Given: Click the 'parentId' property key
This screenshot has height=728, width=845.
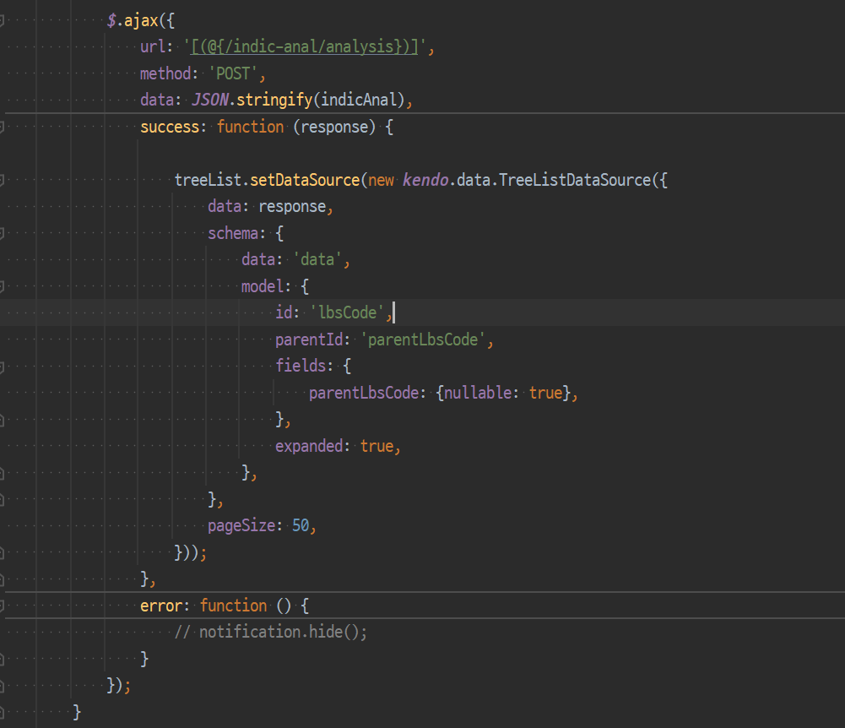Looking at the screenshot, I should [x=309, y=340].
